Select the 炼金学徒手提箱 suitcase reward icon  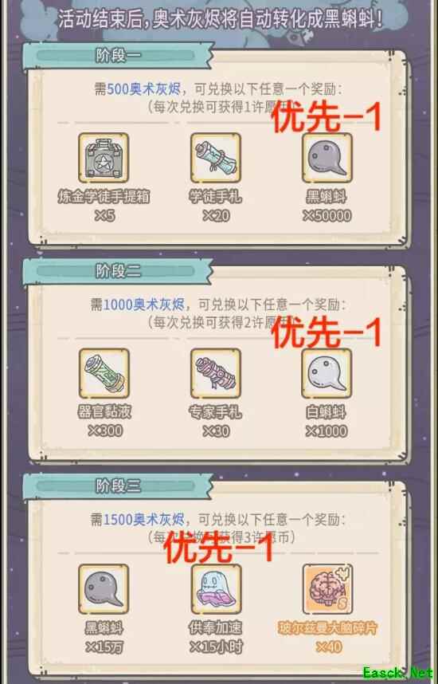click(x=104, y=158)
